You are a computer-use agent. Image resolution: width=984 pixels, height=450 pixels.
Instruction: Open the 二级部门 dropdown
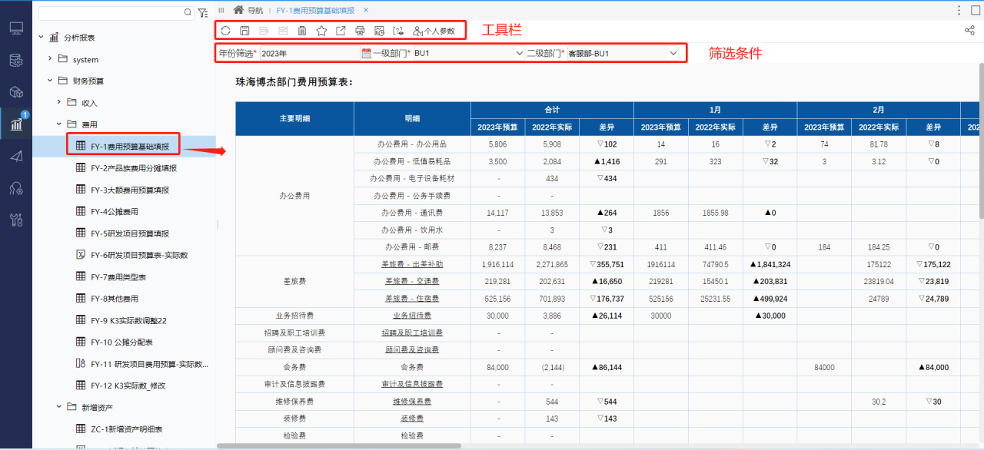tap(673, 53)
